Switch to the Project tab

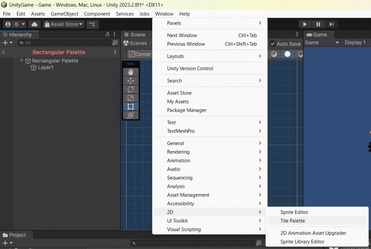pos(14,235)
